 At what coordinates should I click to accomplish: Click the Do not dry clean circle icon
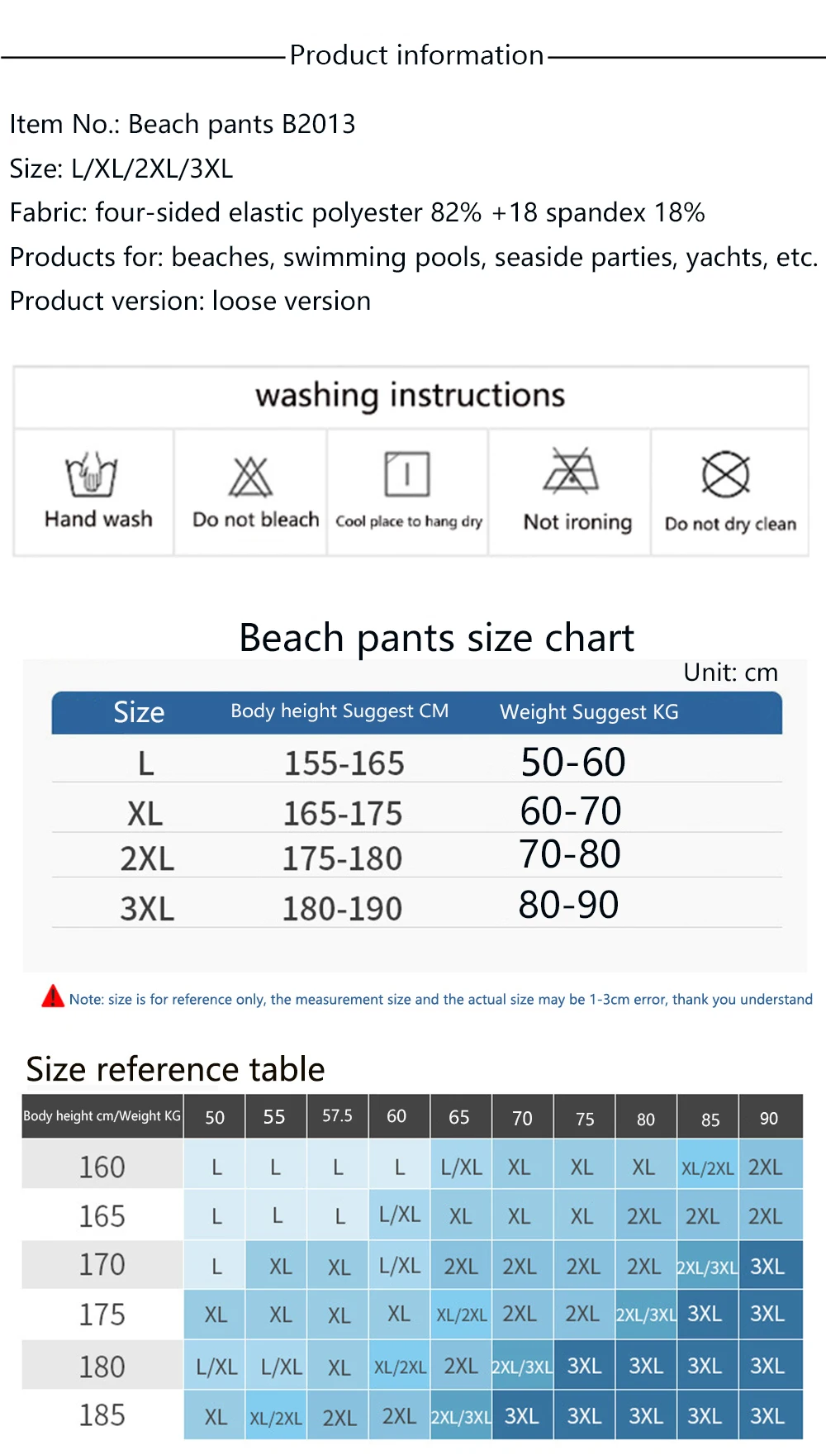pyautogui.click(x=726, y=474)
